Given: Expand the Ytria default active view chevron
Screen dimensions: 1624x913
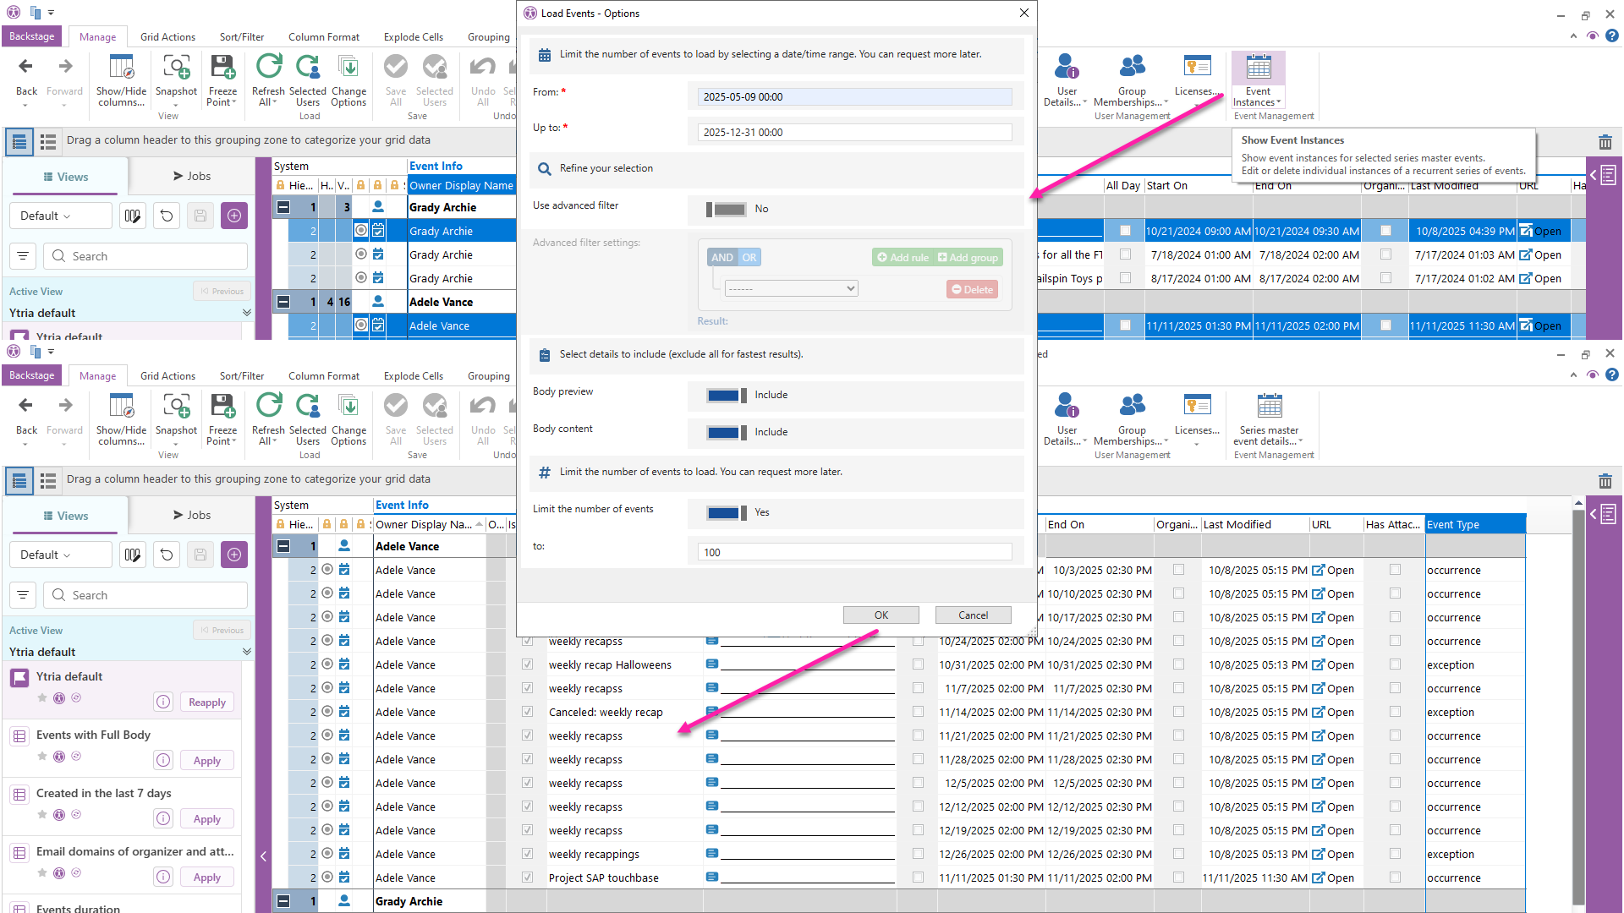Looking at the screenshot, I should (x=246, y=652).
